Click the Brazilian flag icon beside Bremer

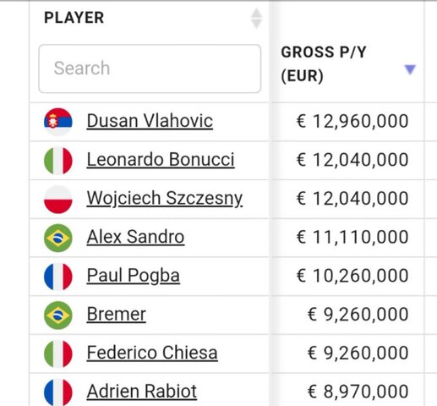[x=58, y=315]
